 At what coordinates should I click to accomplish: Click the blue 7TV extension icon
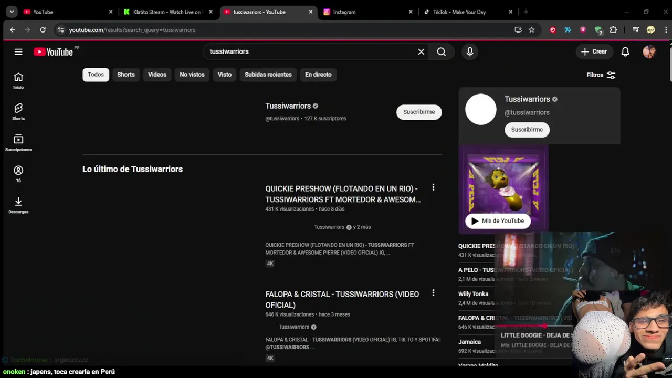point(568,30)
